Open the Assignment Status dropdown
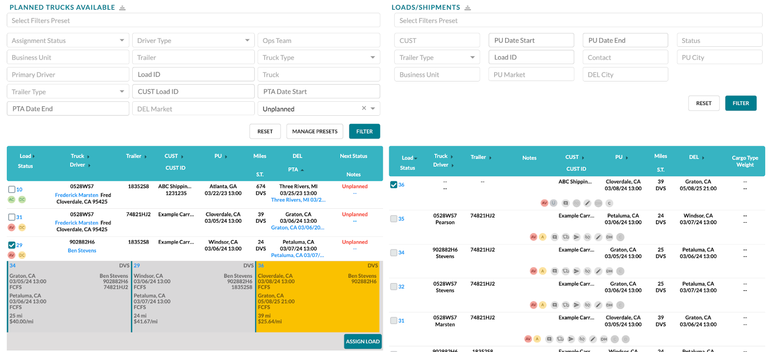Screen dimensions: 772x352 pyautogui.click(x=68, y=41)
